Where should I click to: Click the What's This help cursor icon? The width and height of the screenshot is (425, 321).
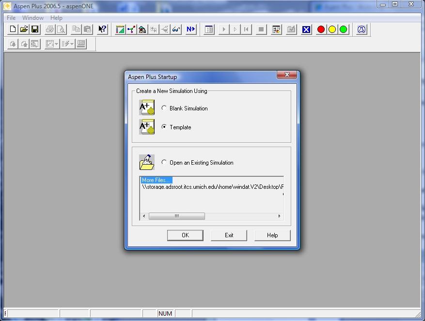(102, 30)
